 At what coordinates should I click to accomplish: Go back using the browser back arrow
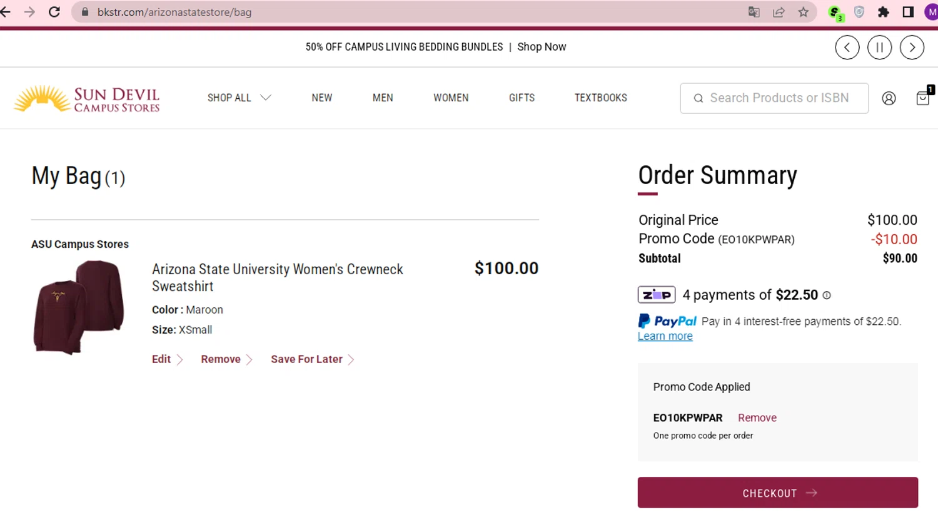(x=6, y=12)
